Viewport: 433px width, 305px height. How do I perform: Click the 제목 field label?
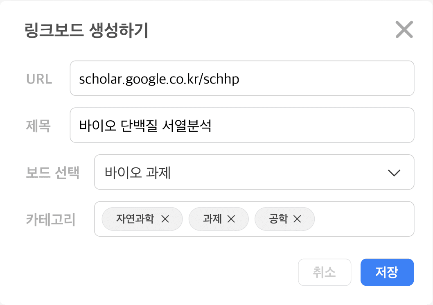point(38,126)
